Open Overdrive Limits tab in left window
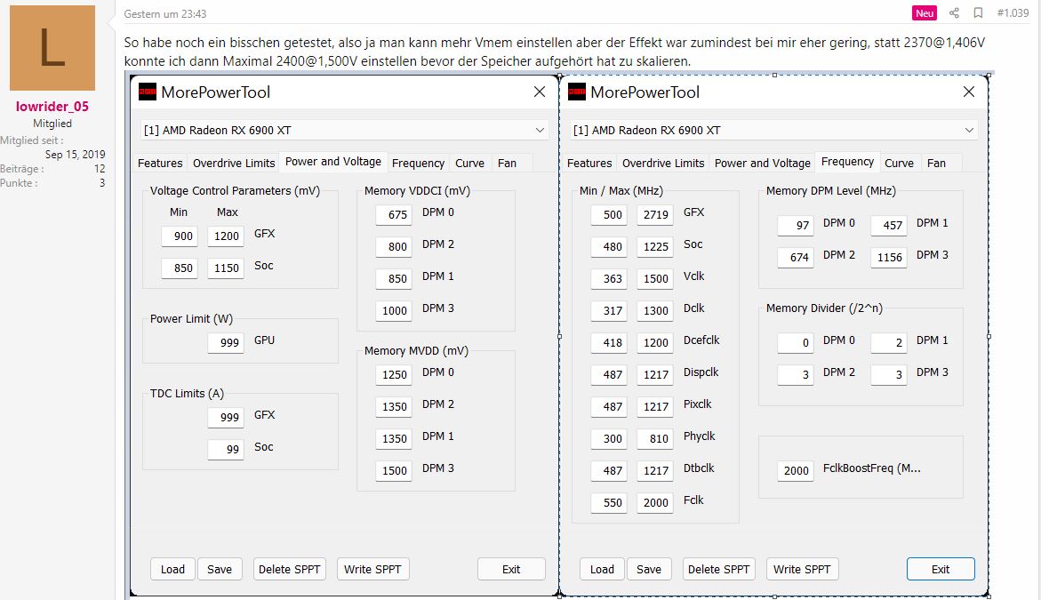Image resolution: width=1041 pixels, height=600 pixels. coord(234,163)
